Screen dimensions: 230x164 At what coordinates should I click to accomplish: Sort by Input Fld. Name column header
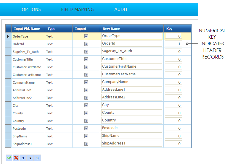point(27,29)
